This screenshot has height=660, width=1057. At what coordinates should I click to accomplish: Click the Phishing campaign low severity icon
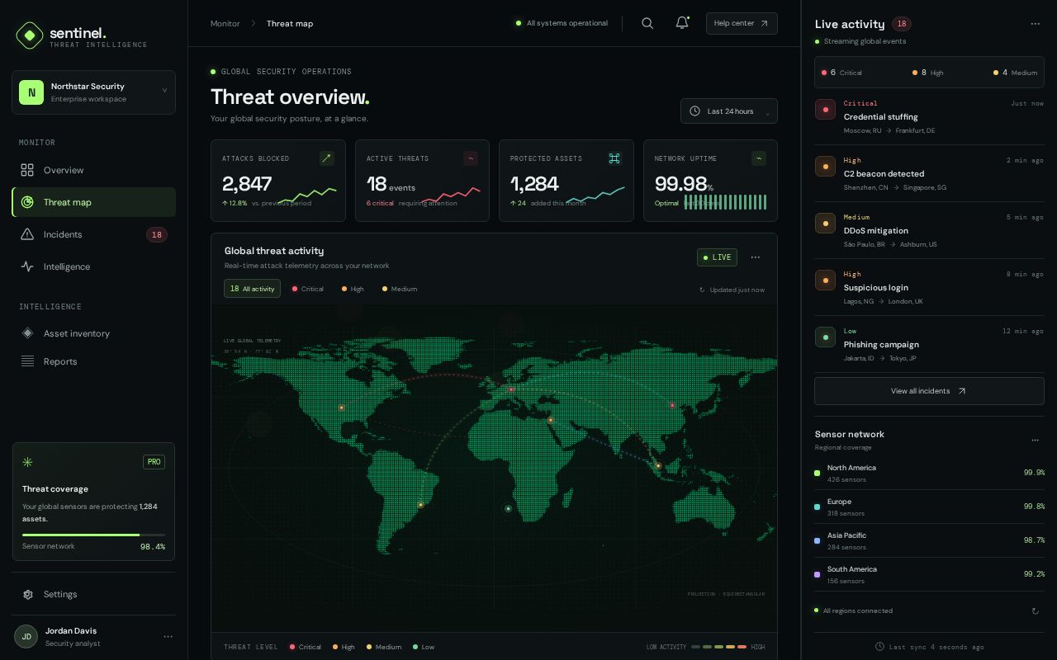826,337
